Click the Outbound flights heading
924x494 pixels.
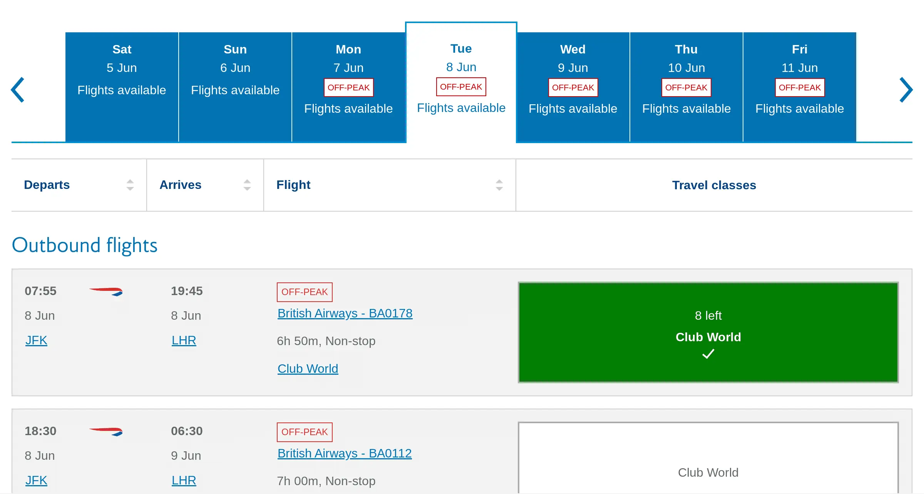tap(85, 245)
